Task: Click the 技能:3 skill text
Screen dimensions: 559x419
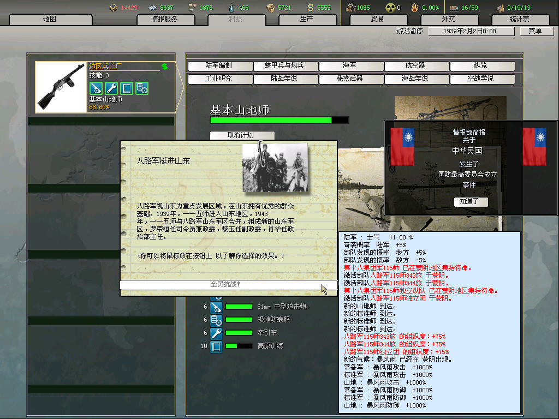Action: click(x=99, y=75)
